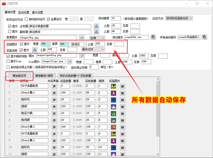Open background image 拉伸 dropdown
213x158 pixels.
97,38
